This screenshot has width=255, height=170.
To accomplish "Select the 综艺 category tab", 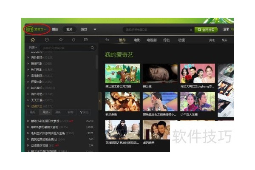I will [167, 40].
